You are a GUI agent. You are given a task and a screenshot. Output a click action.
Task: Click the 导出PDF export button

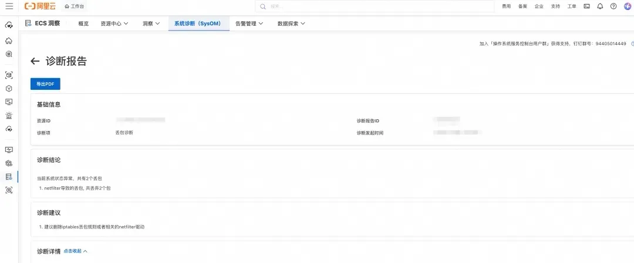[45, 84]
